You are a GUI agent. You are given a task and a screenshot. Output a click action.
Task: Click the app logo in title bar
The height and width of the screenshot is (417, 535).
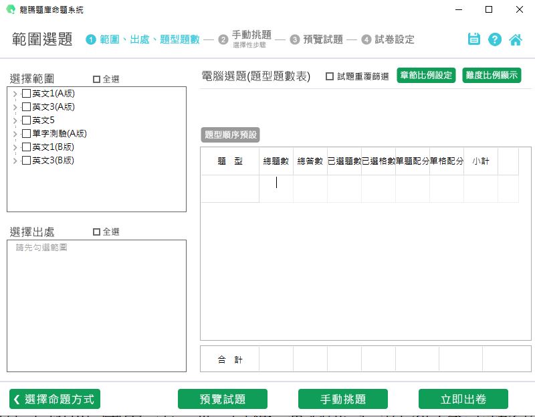pyautogui.click(x=10, y=10)
